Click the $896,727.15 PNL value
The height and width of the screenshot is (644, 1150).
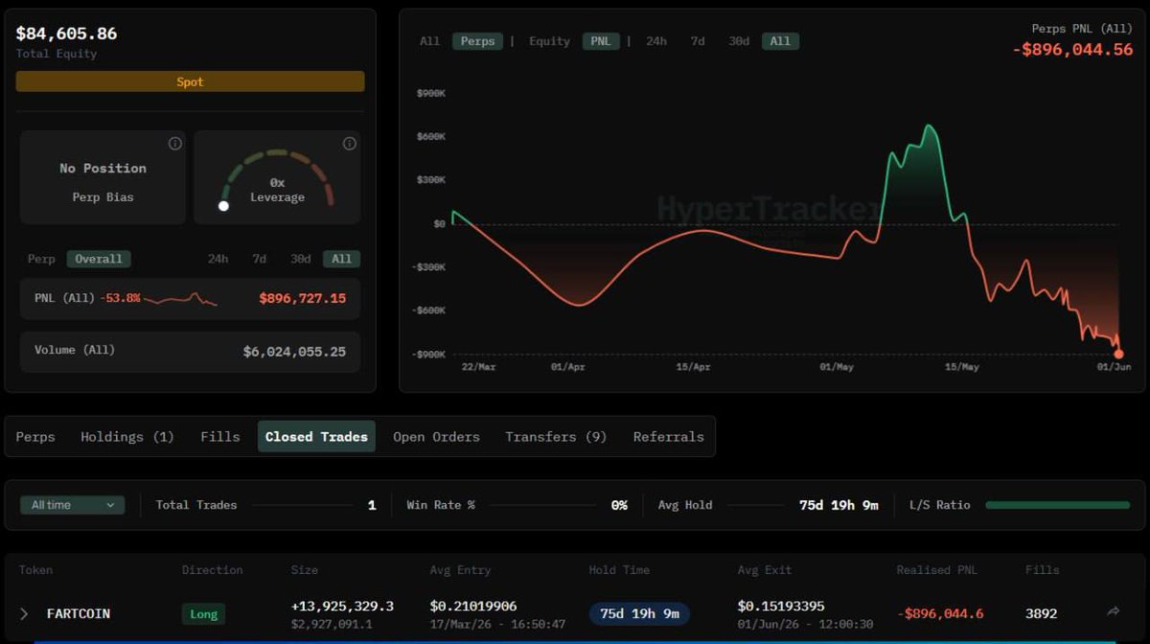(303, 299)
